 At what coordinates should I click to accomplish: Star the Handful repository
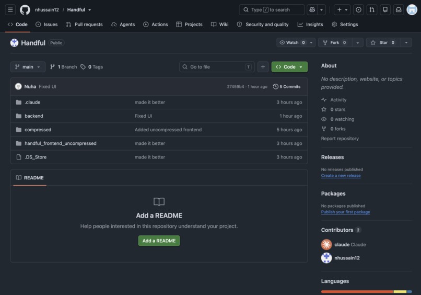(383, 42)
